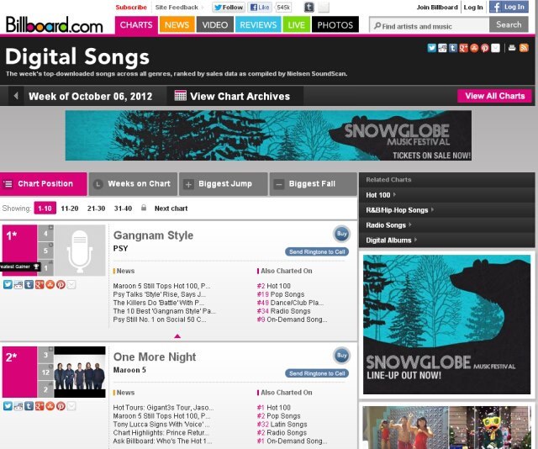Open news 'Psy Talks 'Style' Rise, Says J...'
Image resolution: width=538 pixels, height=449 pixels.
tap(159, 294)
